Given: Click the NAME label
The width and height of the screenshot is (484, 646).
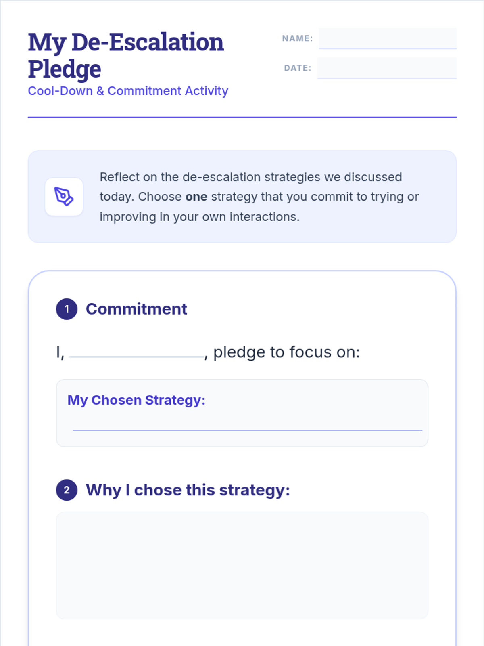Looking at the screenshot, I should [x=298, y=38].
